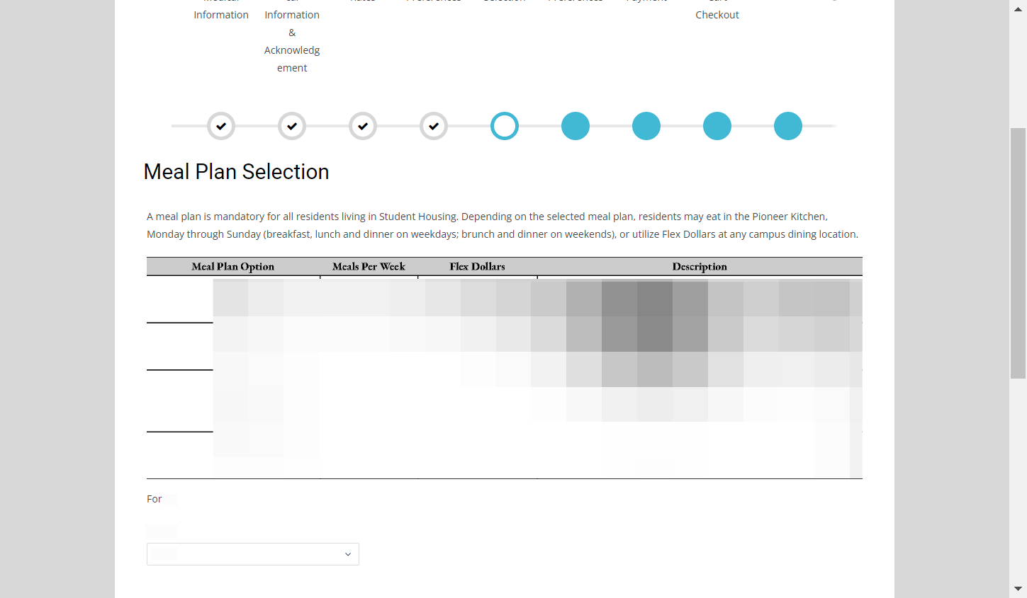Viewport: 1027px width, 598px height.
Task: Click the 'Checkout' step label
Action: [717, 15]
